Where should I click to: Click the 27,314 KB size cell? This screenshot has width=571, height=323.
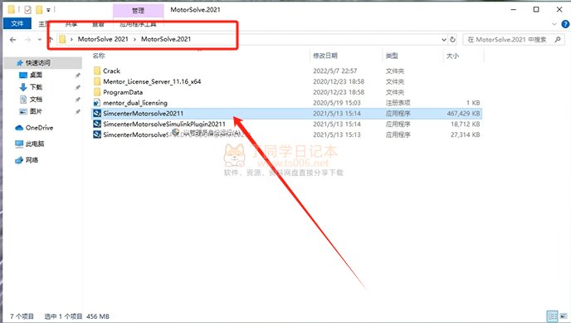465,135
